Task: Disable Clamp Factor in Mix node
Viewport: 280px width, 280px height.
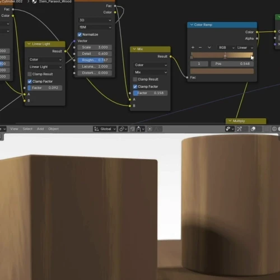Action: (135, 87)
